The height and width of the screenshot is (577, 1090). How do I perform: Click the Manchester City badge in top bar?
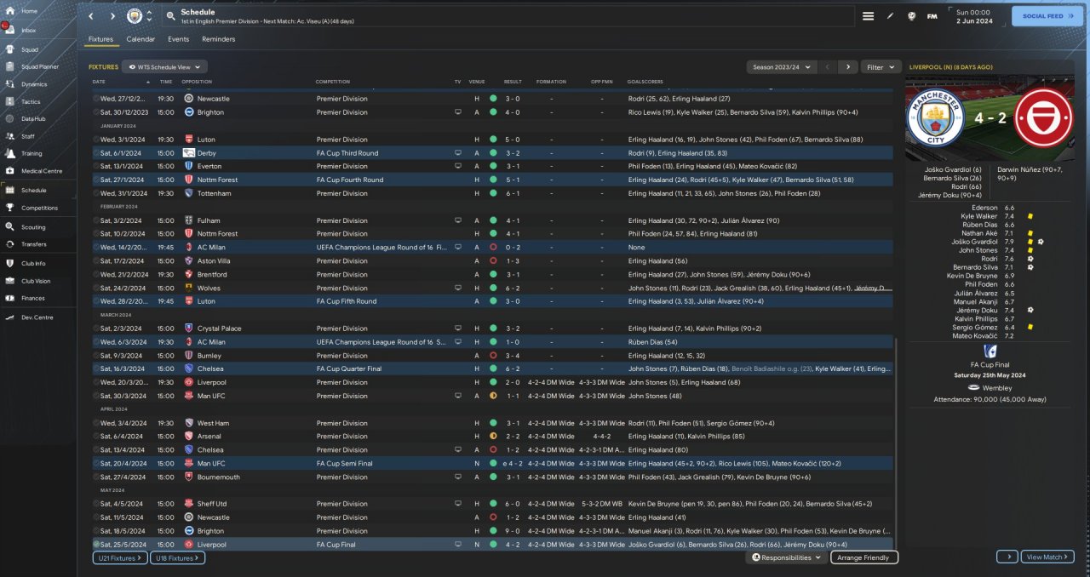point(135,16)
